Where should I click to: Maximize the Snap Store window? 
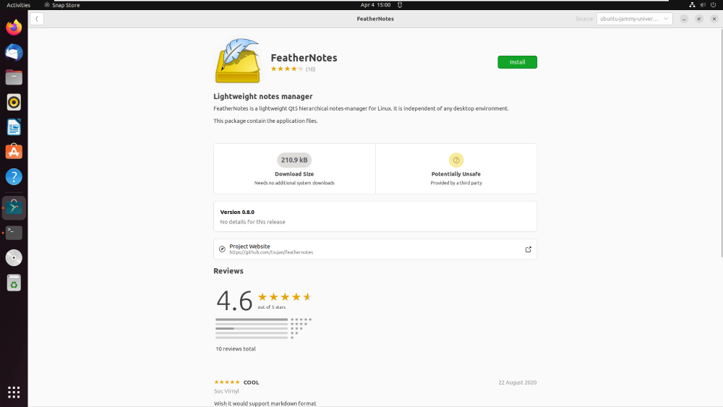click(x=699, y=19)
